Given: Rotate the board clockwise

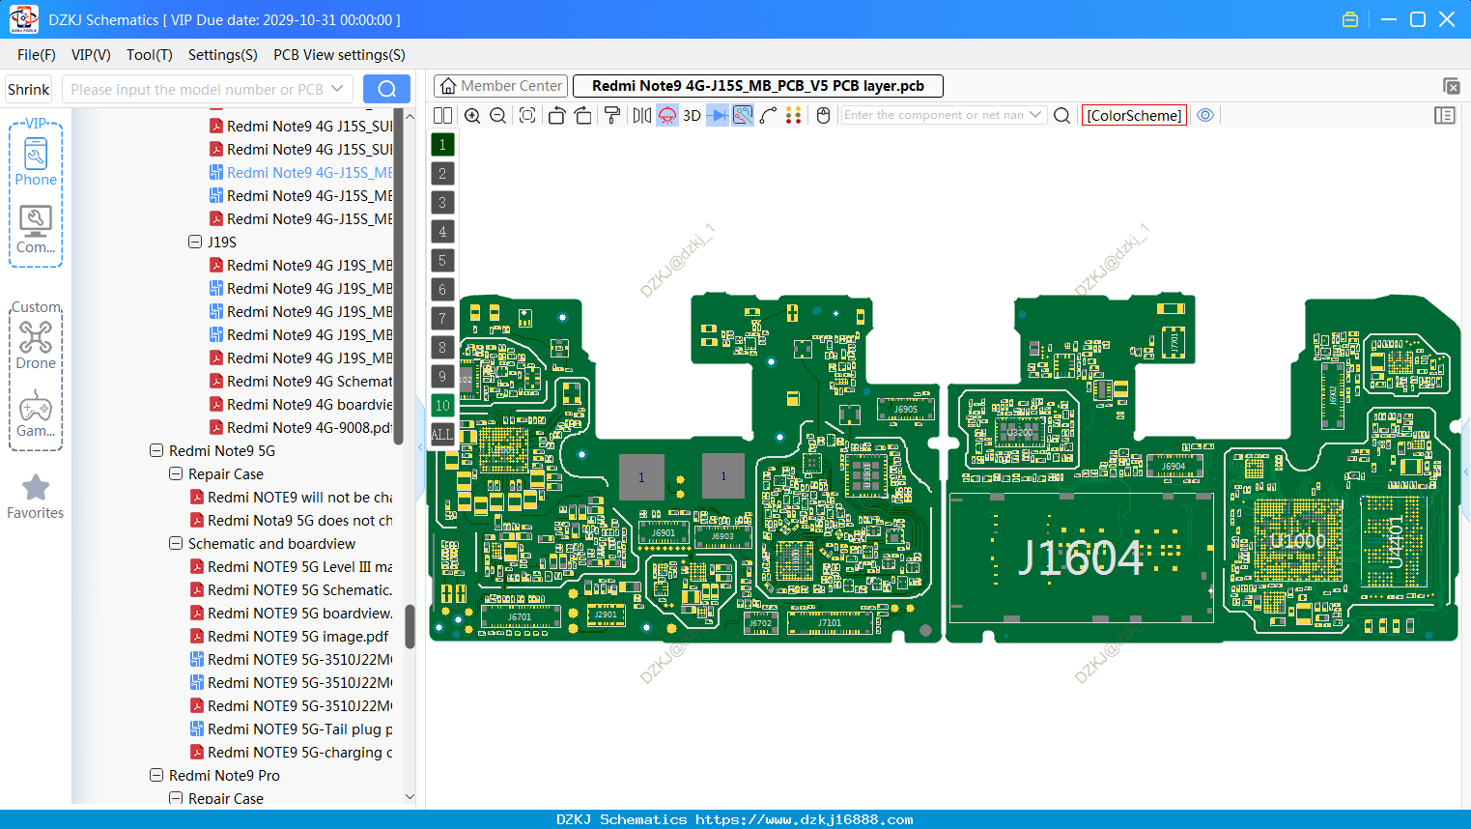Looking at the screenshot, I should pyautogui.click(x=583, y=115).
